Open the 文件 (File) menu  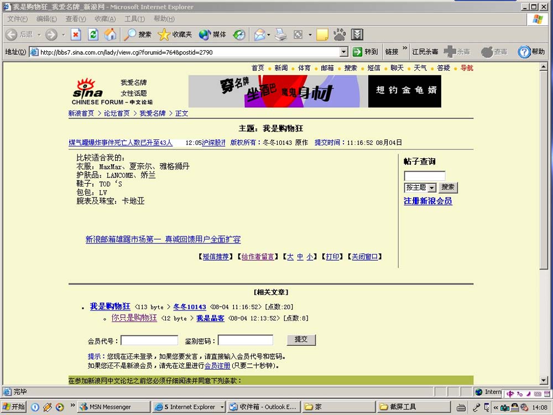(17, 19)
